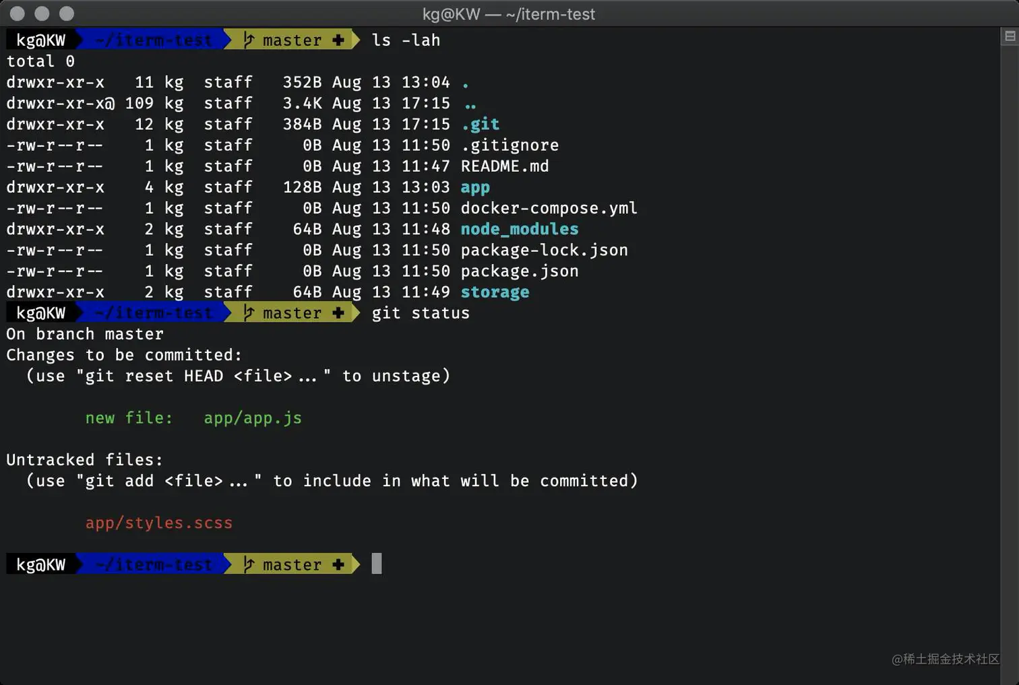Screen dimensions: 1019x685
Task: Click the cursor block at the last prompt
Action: (377, 564)
